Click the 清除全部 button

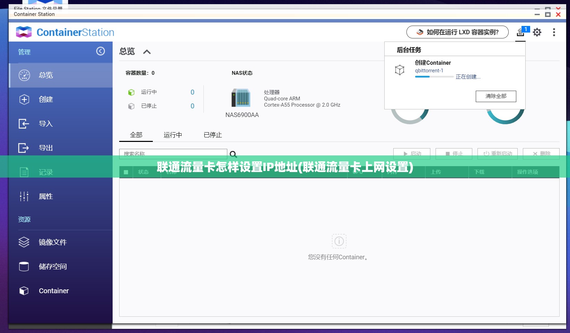pyautogui.click(x=496, y=96)
